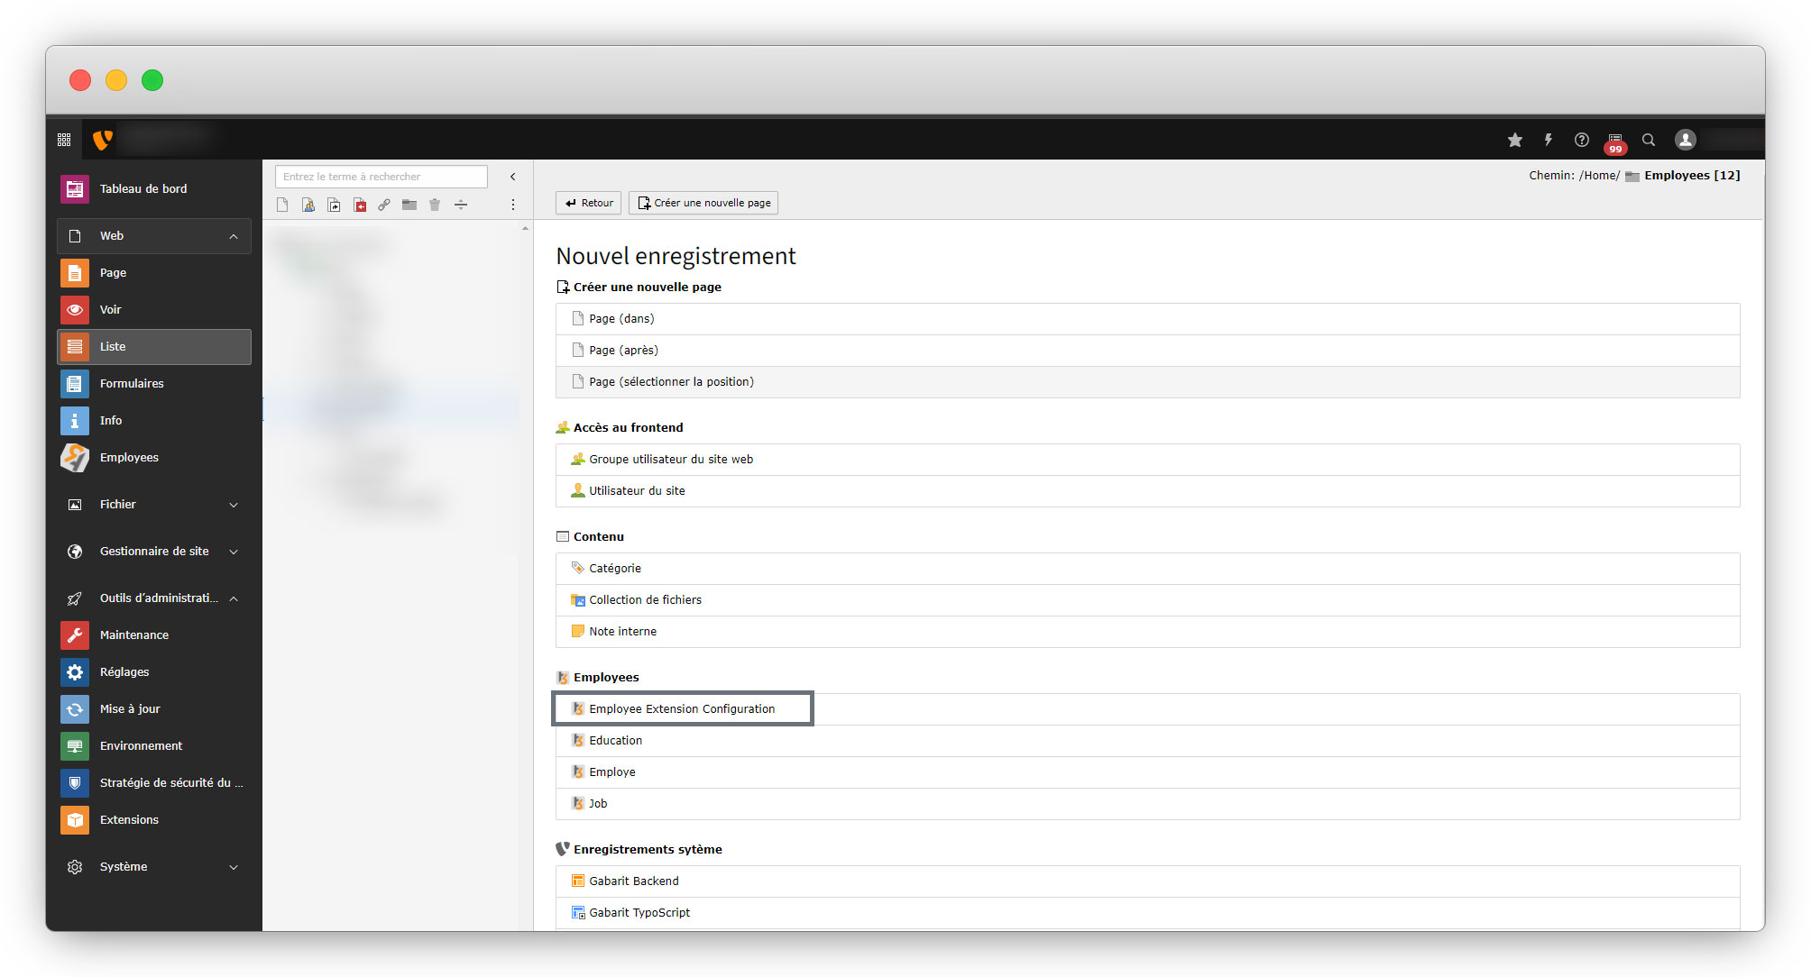Open page tree three-dots options menu
This screenshot has width=1811, height=977.
tap(513, 205)
